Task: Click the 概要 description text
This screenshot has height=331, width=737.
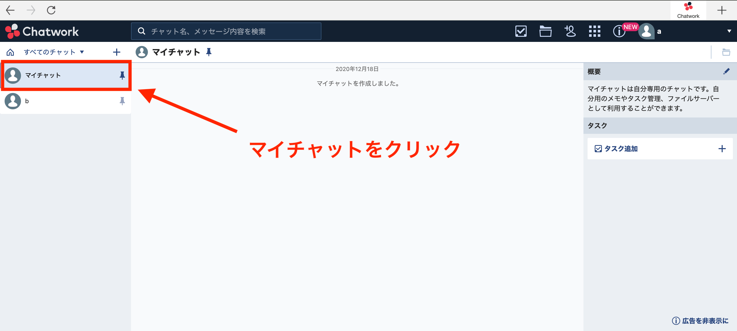Action: [x=654, y=99]
